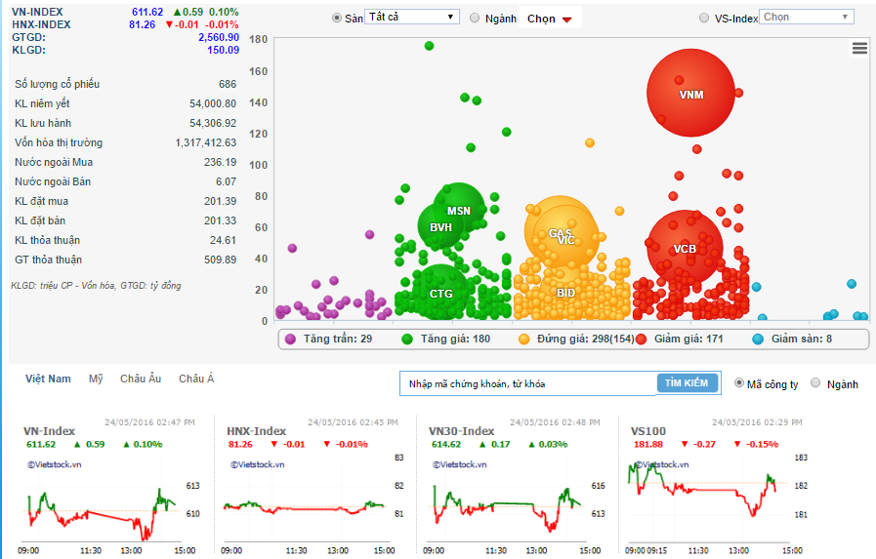This screenshot has height=559, width=876.
Task: Open the VS-Index Chọn dropdown
Action: coord(806,17)
